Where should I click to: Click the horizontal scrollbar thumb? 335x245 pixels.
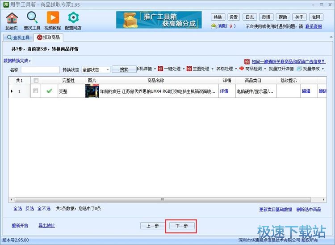[x=163, y=200]
